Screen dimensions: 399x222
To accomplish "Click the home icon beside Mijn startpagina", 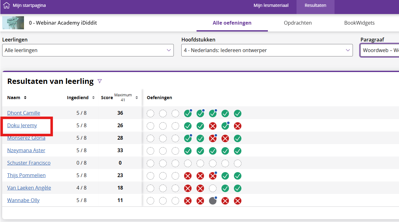I will (7, 5).
